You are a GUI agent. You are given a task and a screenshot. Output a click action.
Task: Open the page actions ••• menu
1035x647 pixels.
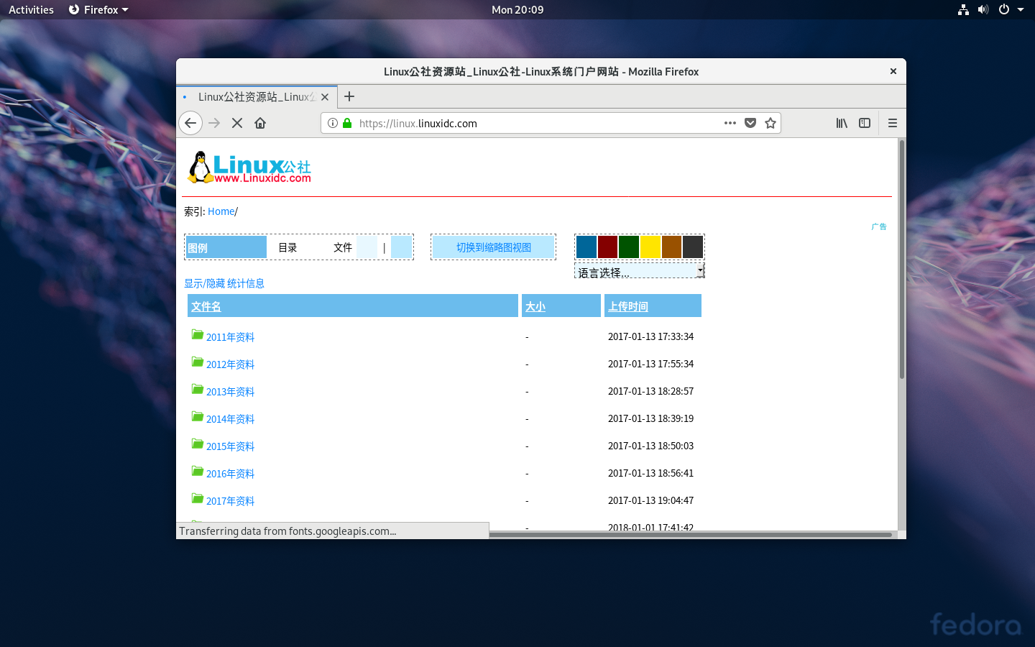pyautogui.click(x=730, y=123)
